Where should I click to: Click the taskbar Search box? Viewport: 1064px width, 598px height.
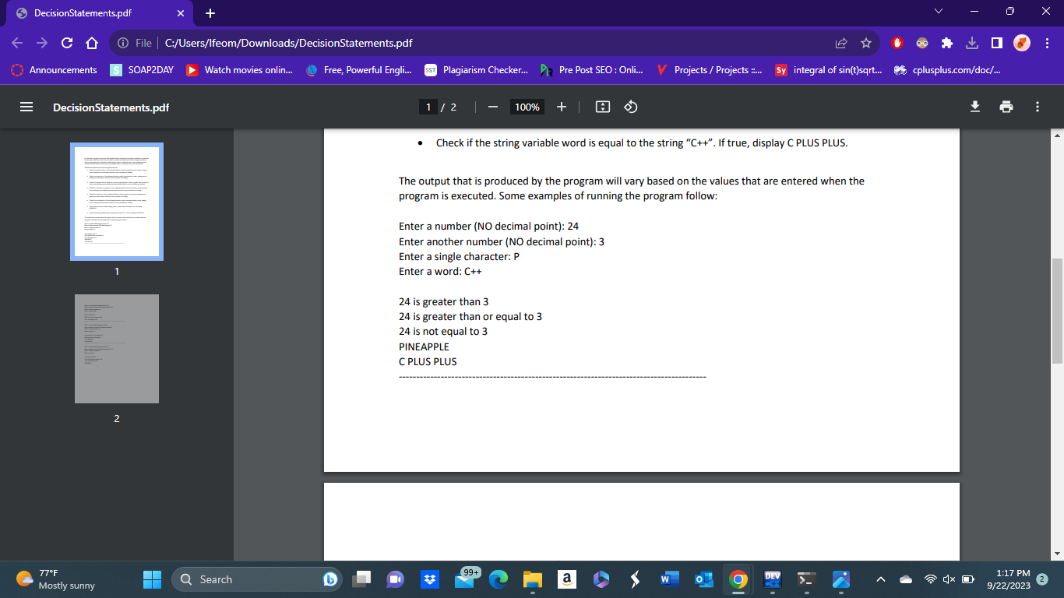[x=256, y=579]
